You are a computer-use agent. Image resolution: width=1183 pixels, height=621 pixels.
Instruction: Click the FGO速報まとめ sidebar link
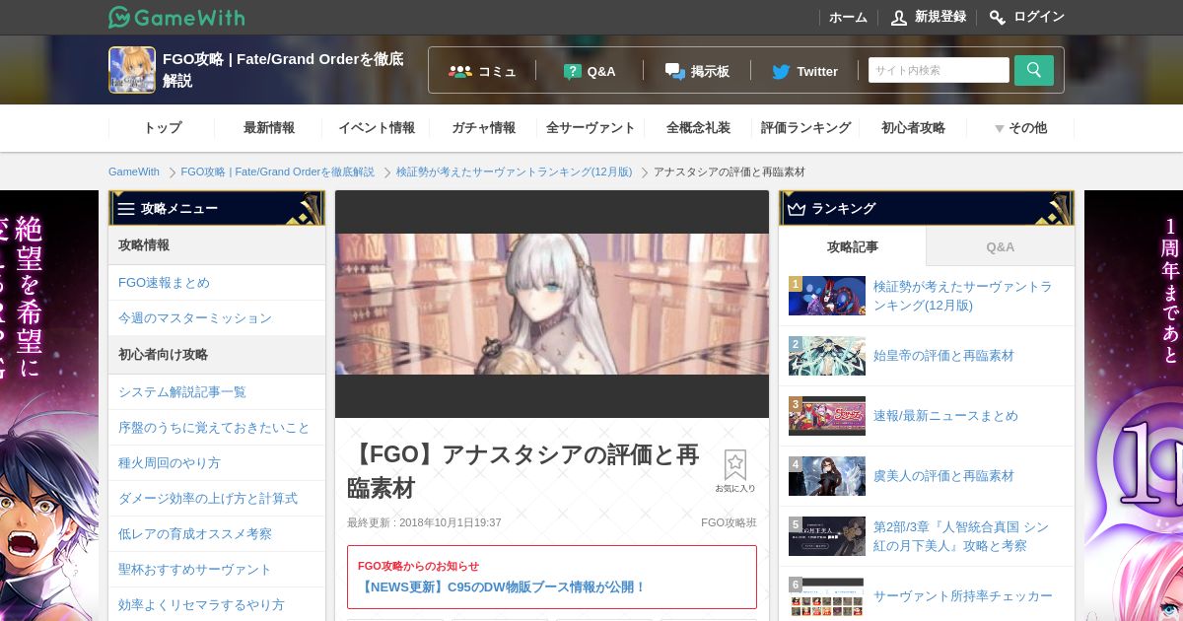click(164, 283)
